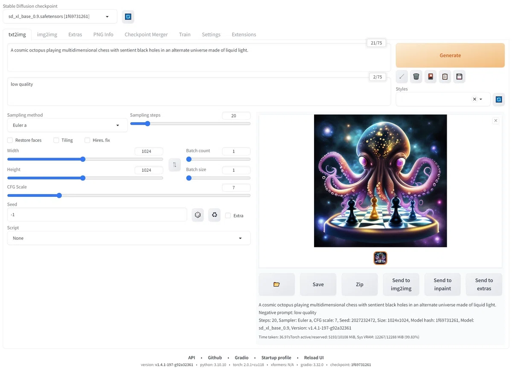Enable Hires. fix
The image size is (512, 371).
[x=87, y=140]
